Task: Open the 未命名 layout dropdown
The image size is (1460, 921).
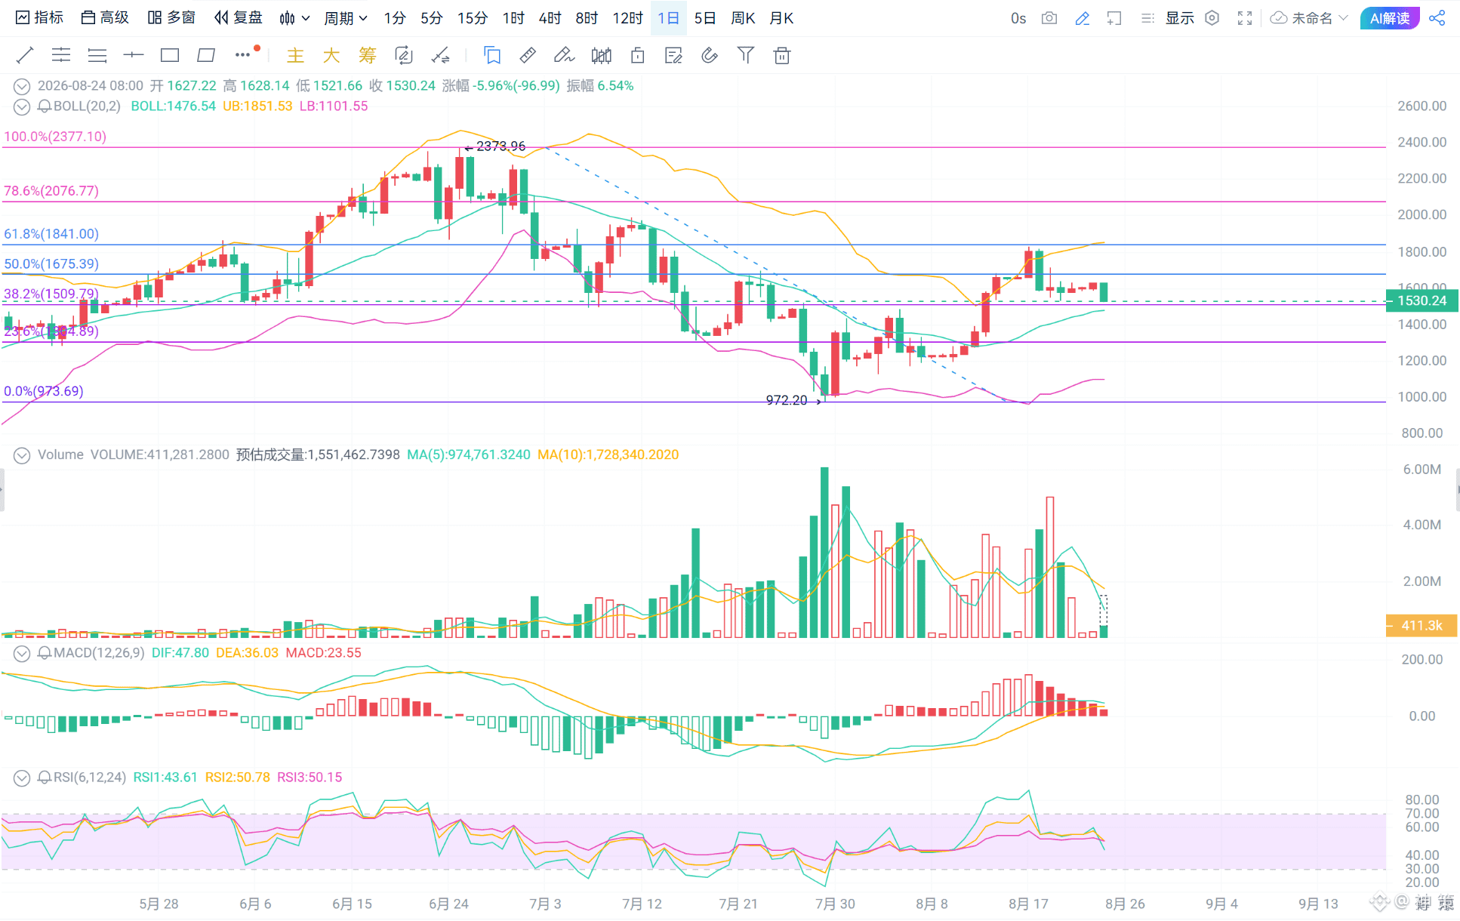Action: (1310, 18)
